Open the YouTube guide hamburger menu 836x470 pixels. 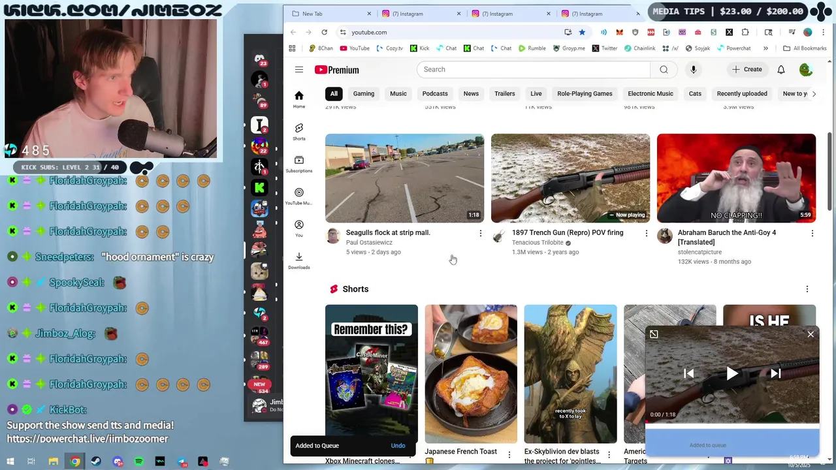point(299,70)
